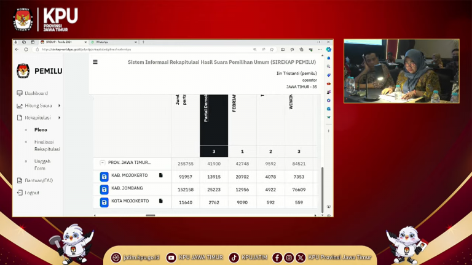The width and height of the screenshot is (472, 265).
Task: Click the horizontal scrollbar thumb under the table
Action: pyautogui.click(x=150, y=215)
